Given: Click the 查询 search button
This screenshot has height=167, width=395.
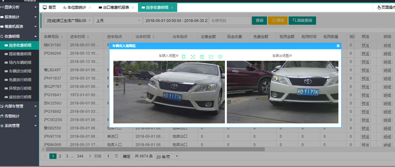Looking at the screenshot, I should click(x=259, y=21).
